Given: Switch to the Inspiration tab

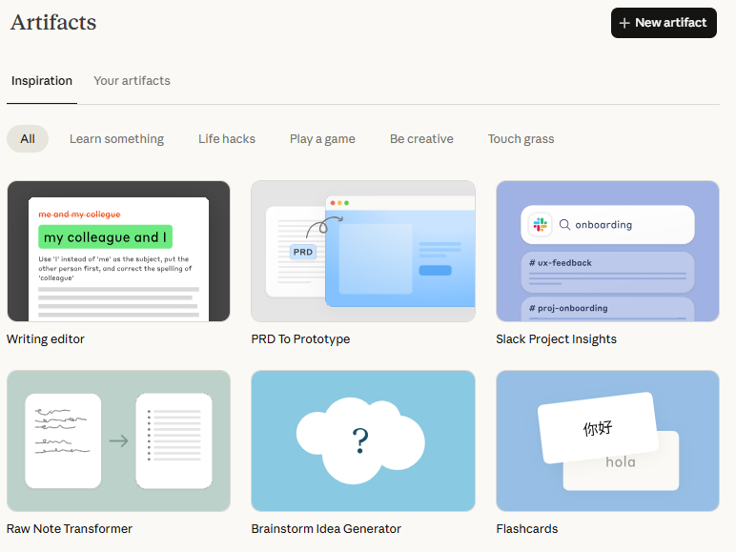Looking at the screenshot, I should point(42,81).
